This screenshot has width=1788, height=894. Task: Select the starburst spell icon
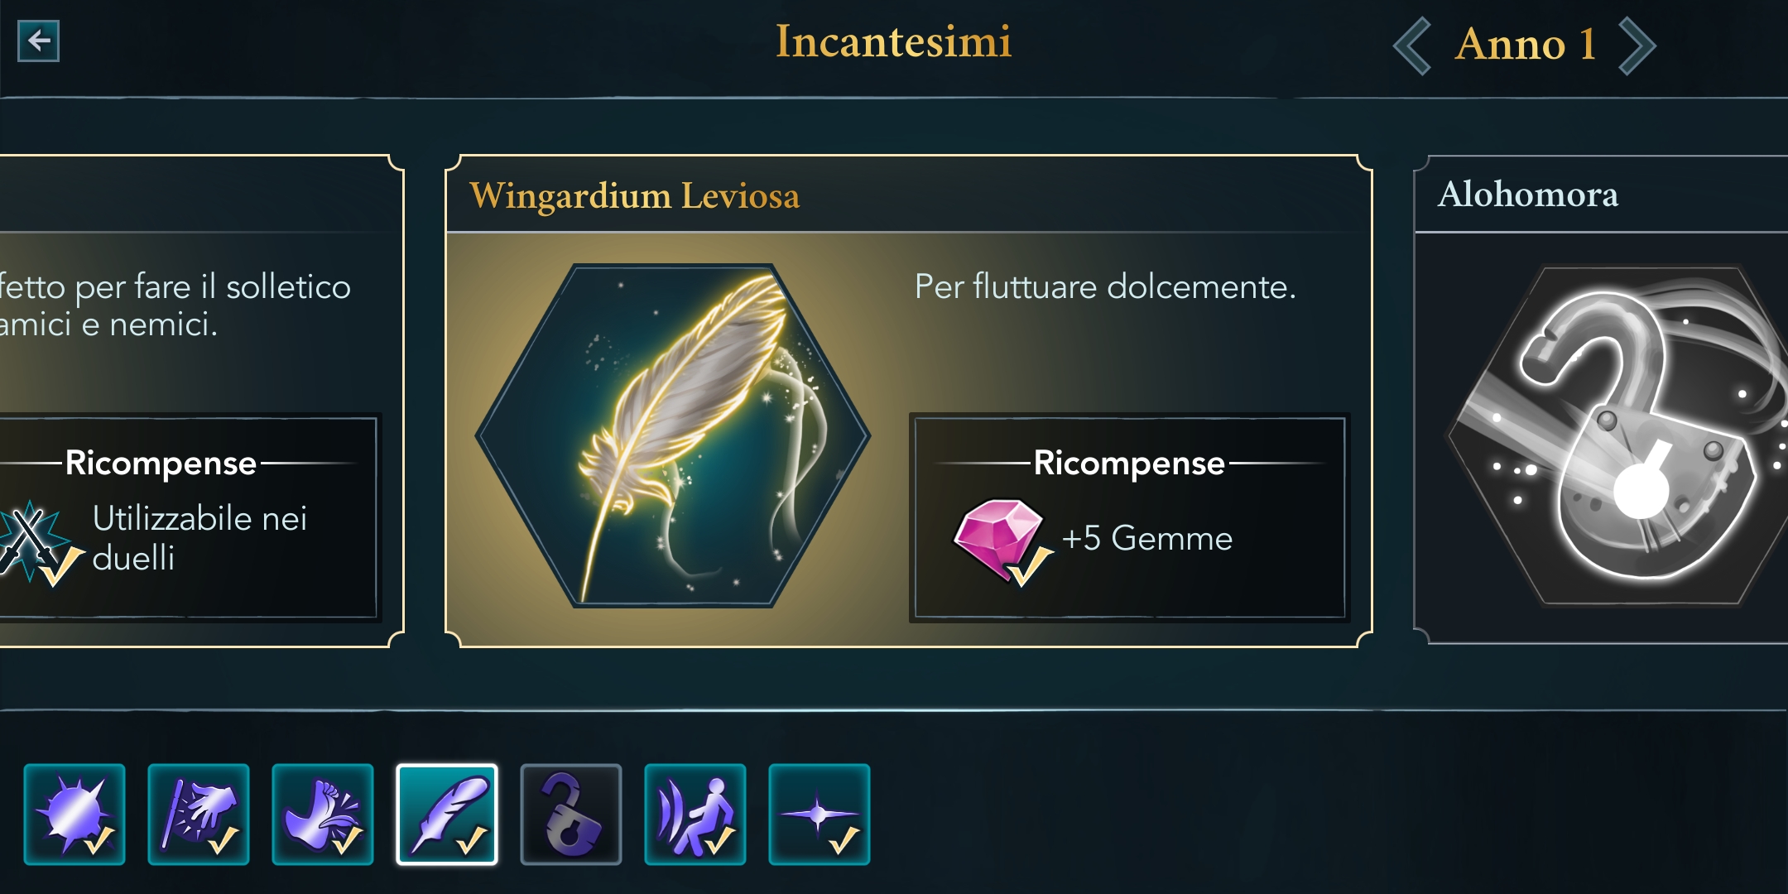point(74,815)
